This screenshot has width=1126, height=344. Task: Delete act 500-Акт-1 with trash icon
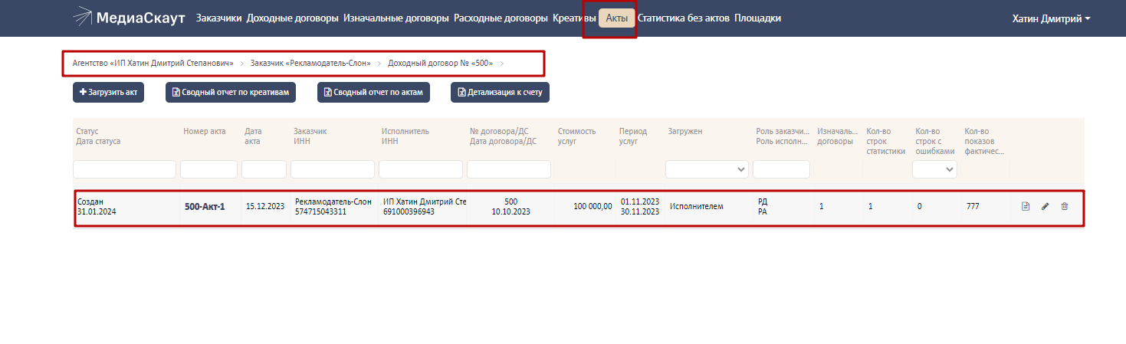coord(1064,206)
